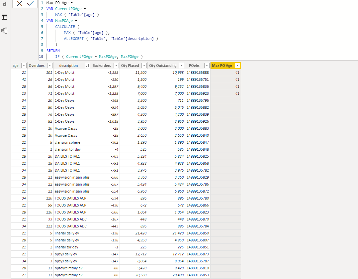The width and height of the screenshot is (358, 279).
Task: Open the Backorders column filter dropdown
Action: click(116, 66)
